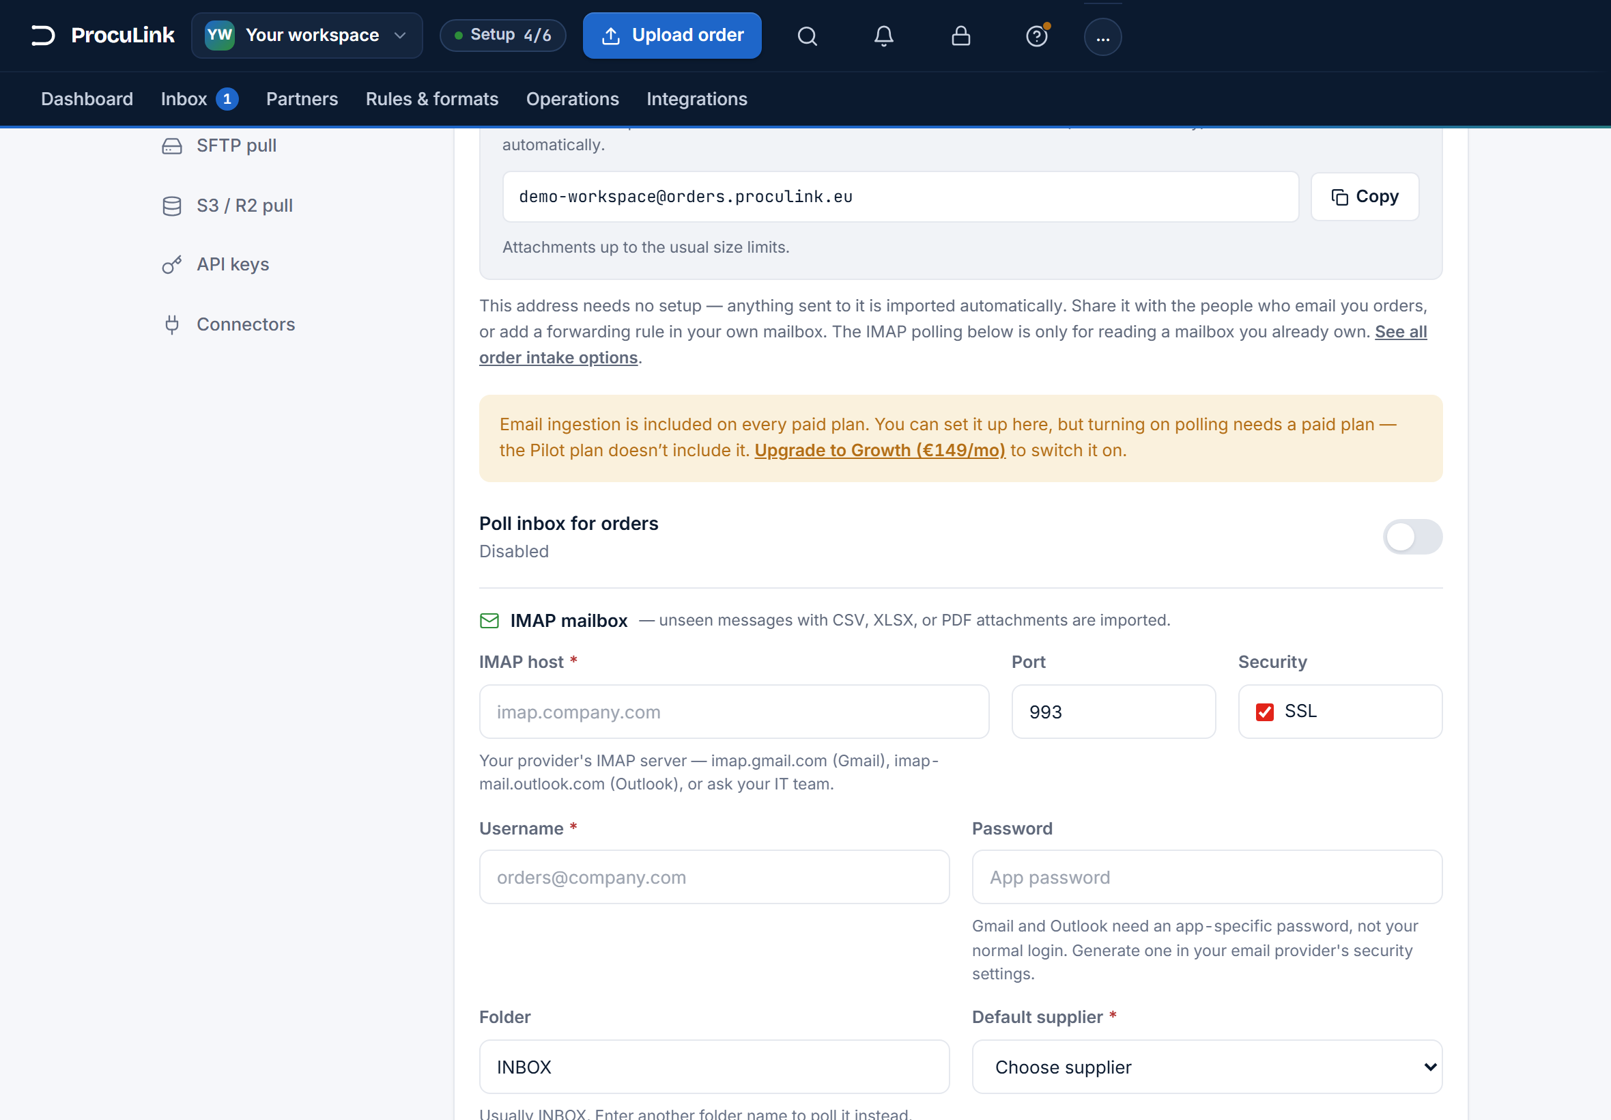The height and width of the screenshot is (1120, 1611).
Task: Click the IMAP mailbox heading text
Action: [x=569, y=620]
